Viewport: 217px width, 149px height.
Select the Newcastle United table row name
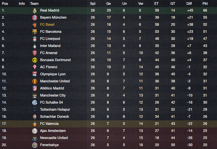coord(54,138)
